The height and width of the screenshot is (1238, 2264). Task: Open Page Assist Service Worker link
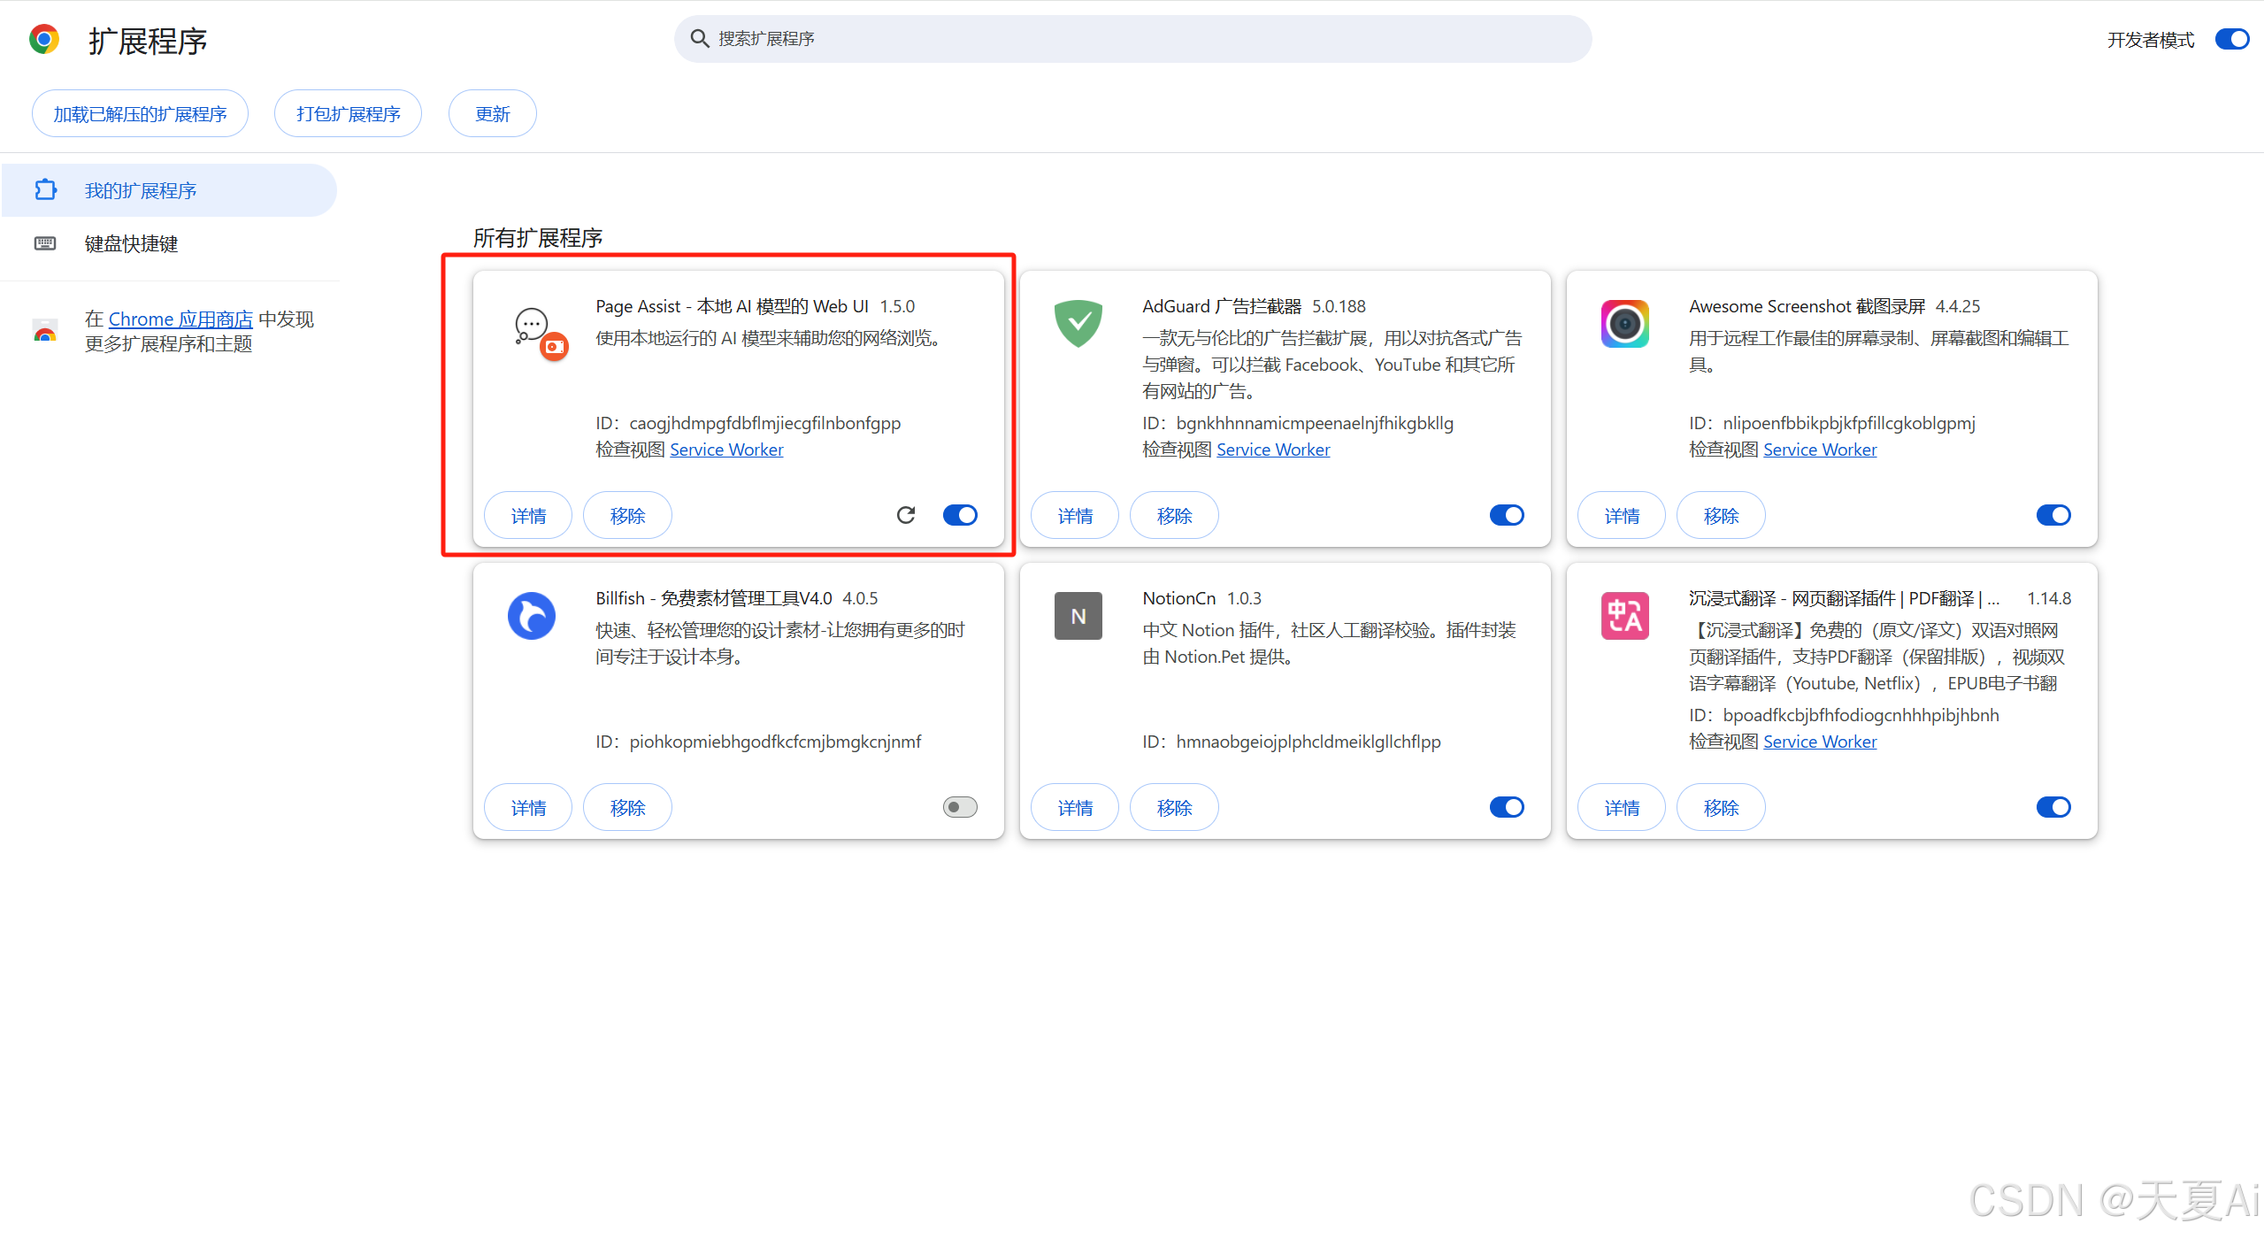point(726,450)
